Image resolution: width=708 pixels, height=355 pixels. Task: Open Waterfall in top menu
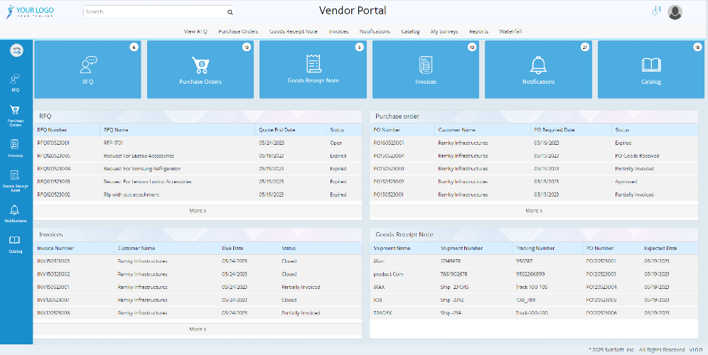[510, 31]
